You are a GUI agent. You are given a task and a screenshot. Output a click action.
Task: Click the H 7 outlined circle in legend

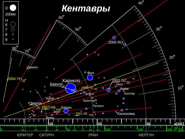[x=13, y=29]
